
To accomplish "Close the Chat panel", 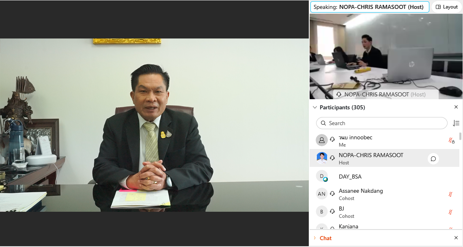I will click(x=456, y=238).
